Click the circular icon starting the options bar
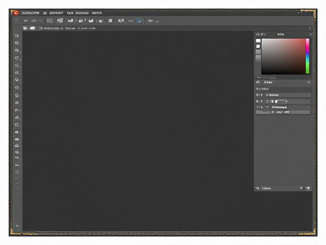326x245 pixels. [16, 21]
